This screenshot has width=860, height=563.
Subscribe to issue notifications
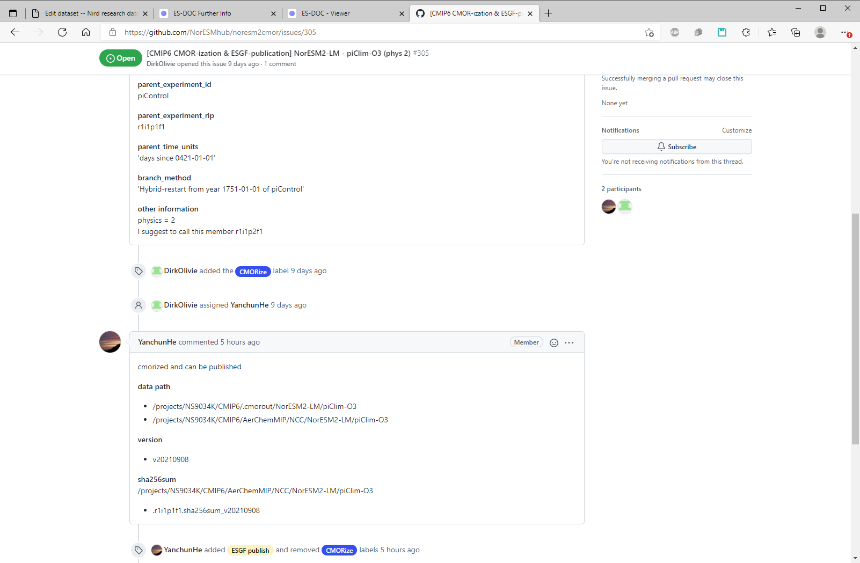tap(676, 147)
